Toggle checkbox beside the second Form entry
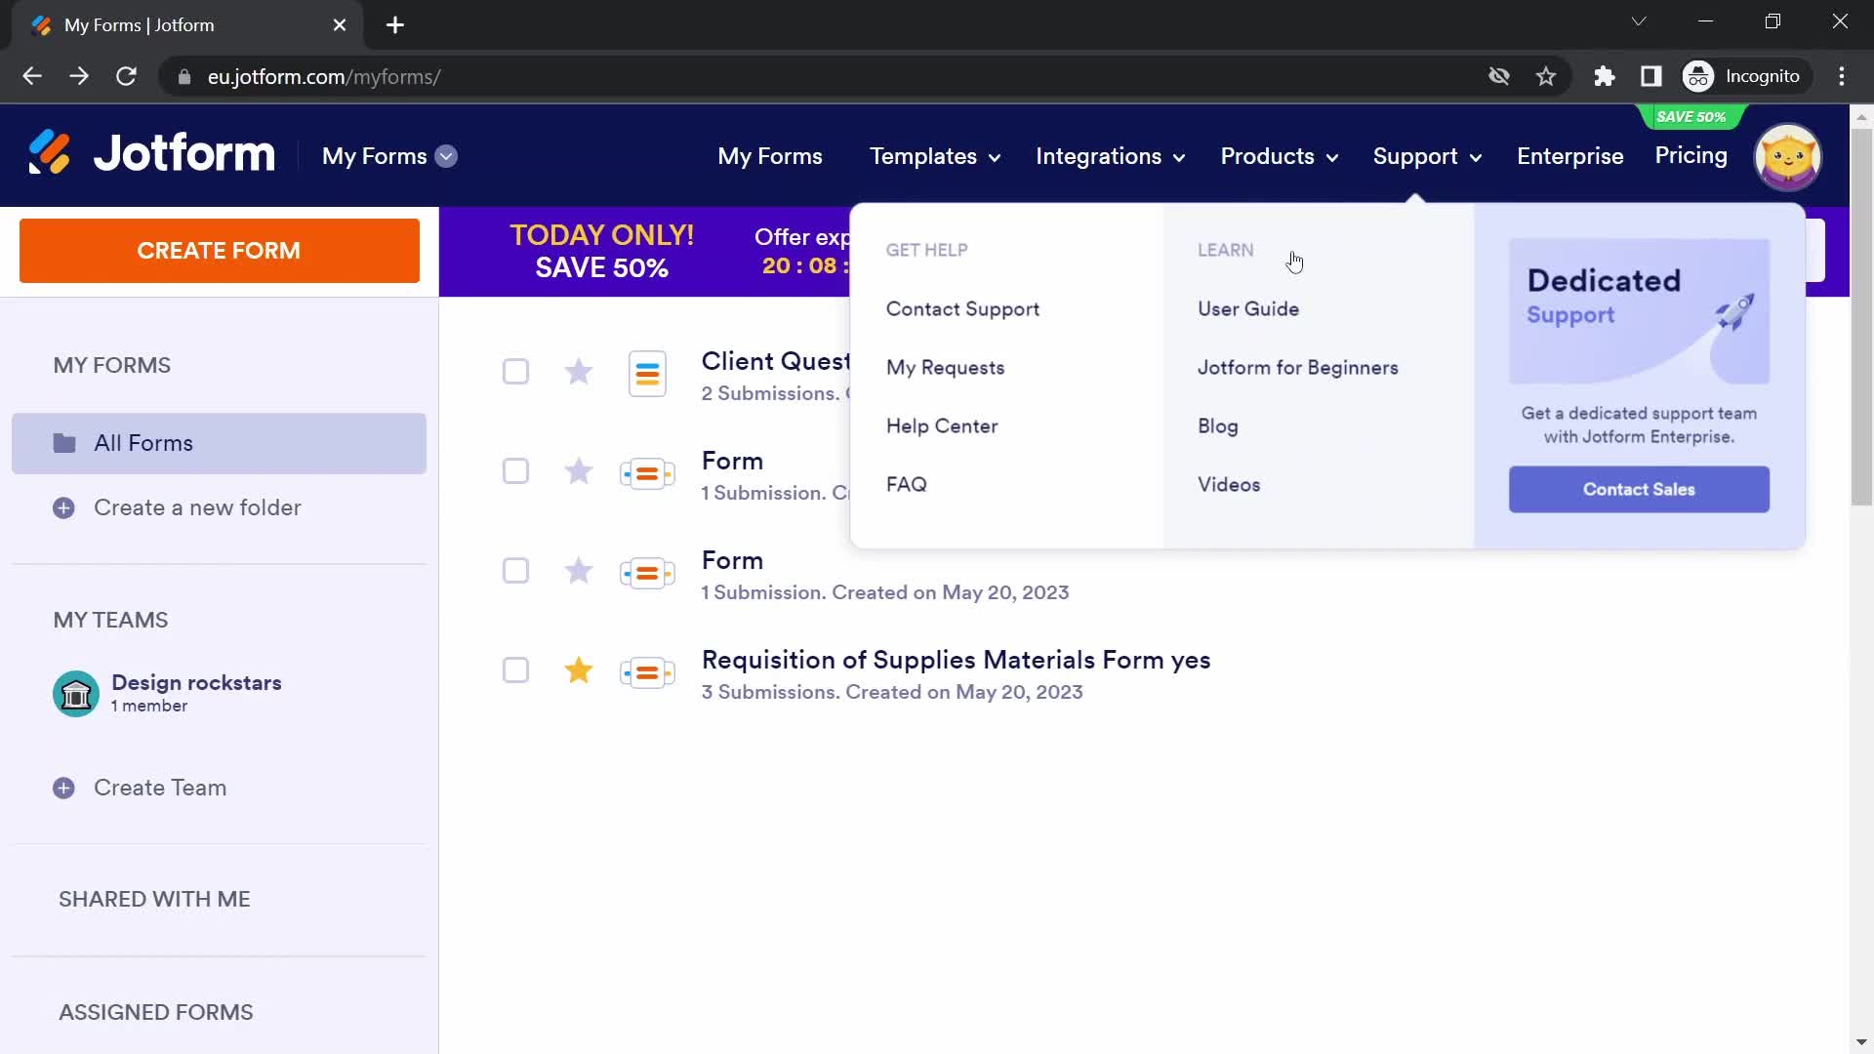 point(516,571)
